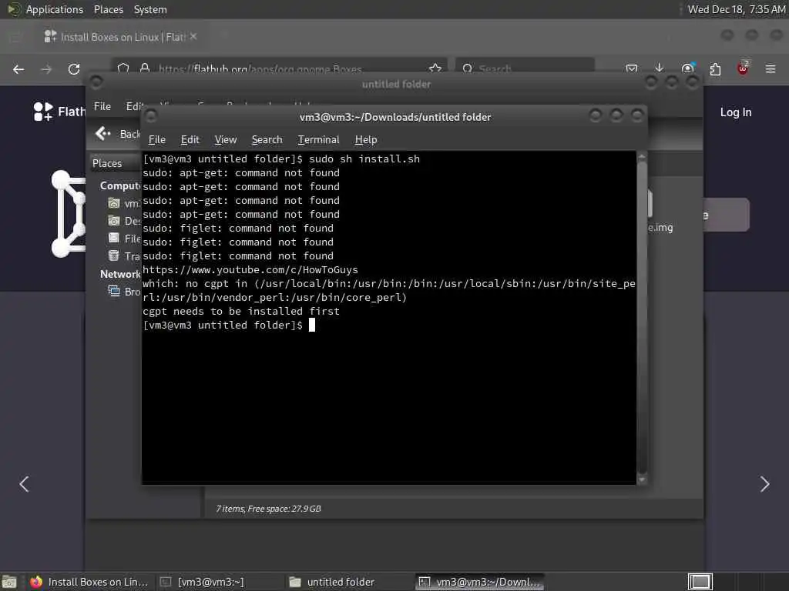Viewport: 789px width, 591px height.
Task: Click the red uBlock extension icon
Action: click(743, 68)
